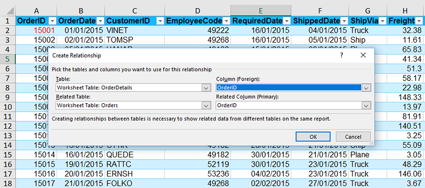The height and width of the screenshot is (188, 425).
Task: Click OrderID cell 15017
Action: (36, 183)
